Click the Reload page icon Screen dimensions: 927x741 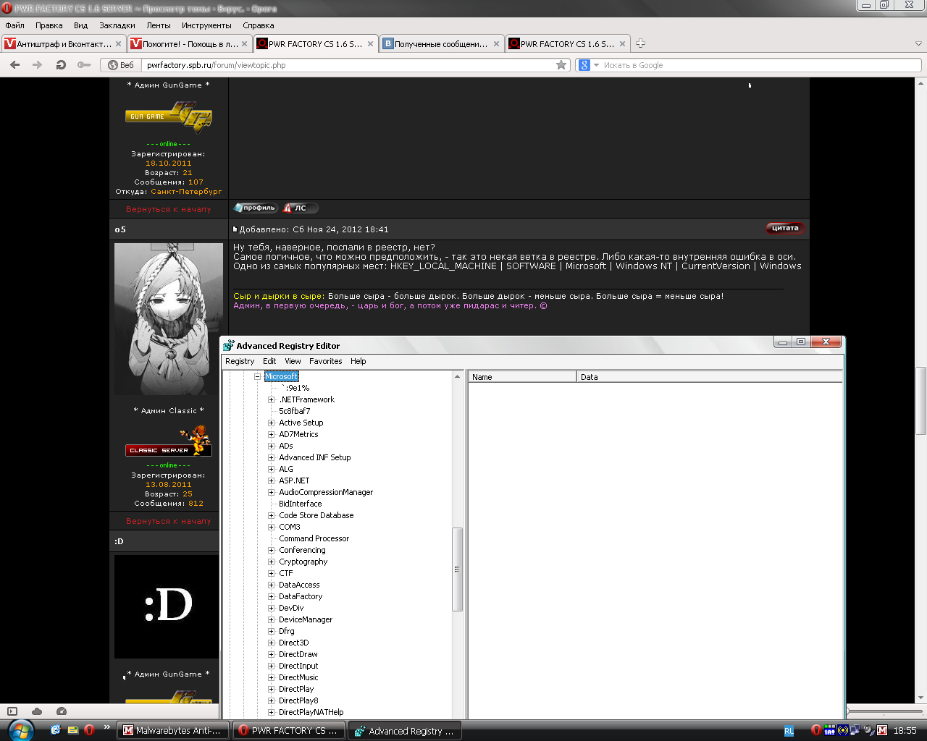pos(61,65)
